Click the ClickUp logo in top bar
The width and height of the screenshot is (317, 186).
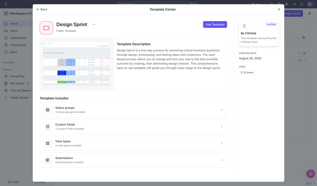click(x=6, y=4)
